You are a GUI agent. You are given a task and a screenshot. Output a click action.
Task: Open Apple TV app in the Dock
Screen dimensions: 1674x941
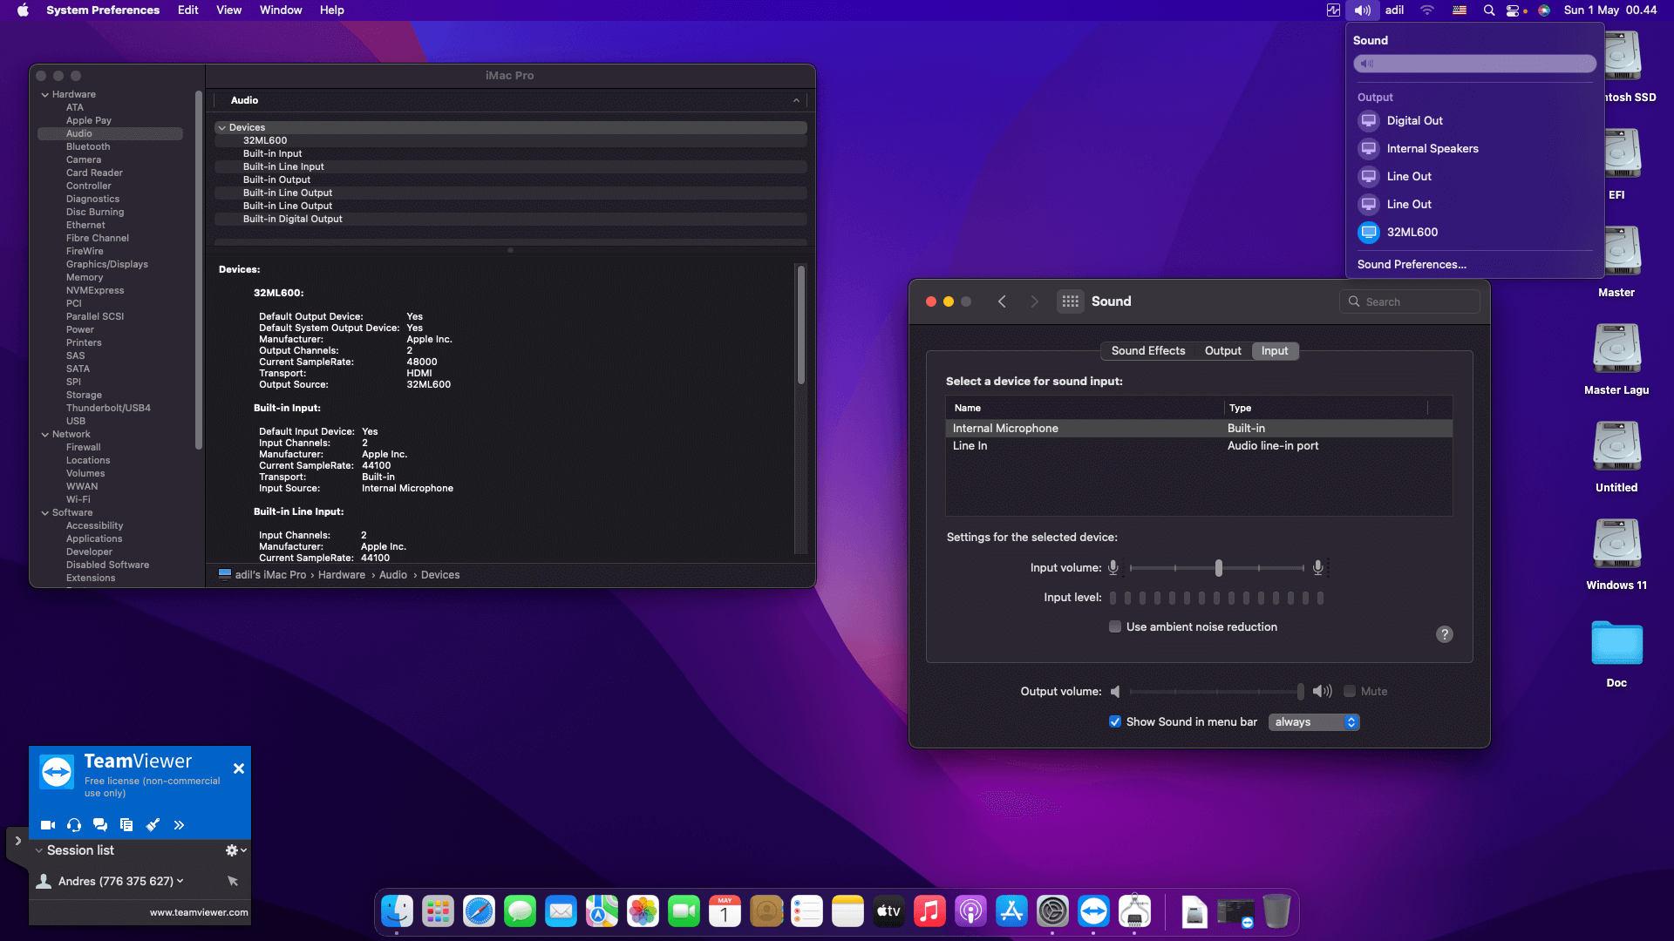888,911
